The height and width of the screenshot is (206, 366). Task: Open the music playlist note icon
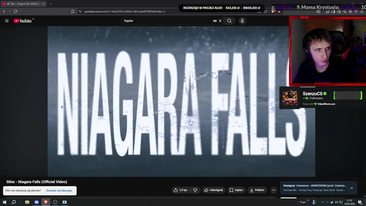point(327,11)
